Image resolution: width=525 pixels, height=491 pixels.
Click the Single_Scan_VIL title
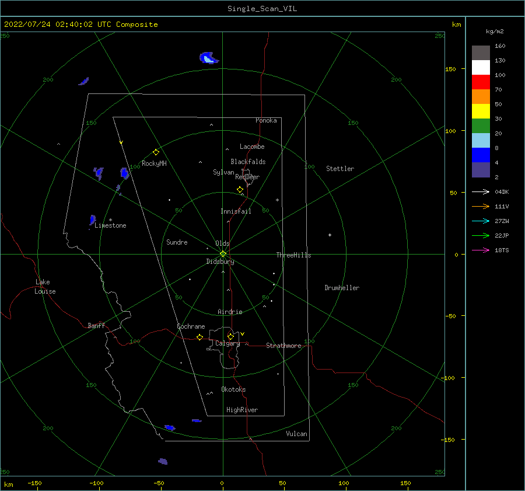point(262,9)
